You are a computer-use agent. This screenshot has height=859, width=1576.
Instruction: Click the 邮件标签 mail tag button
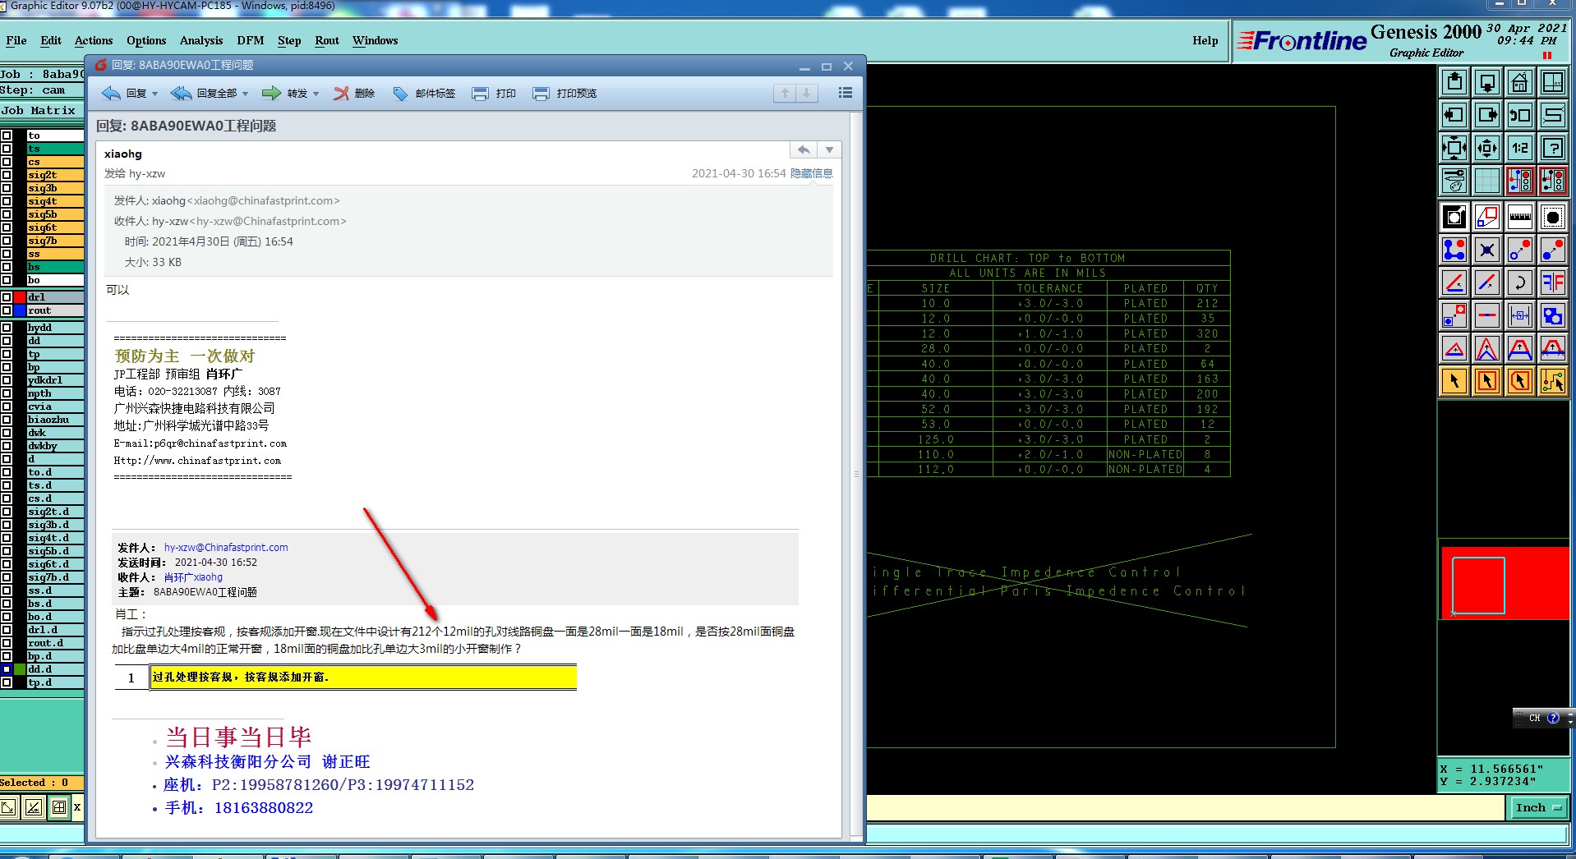click(x=424, y=94)
